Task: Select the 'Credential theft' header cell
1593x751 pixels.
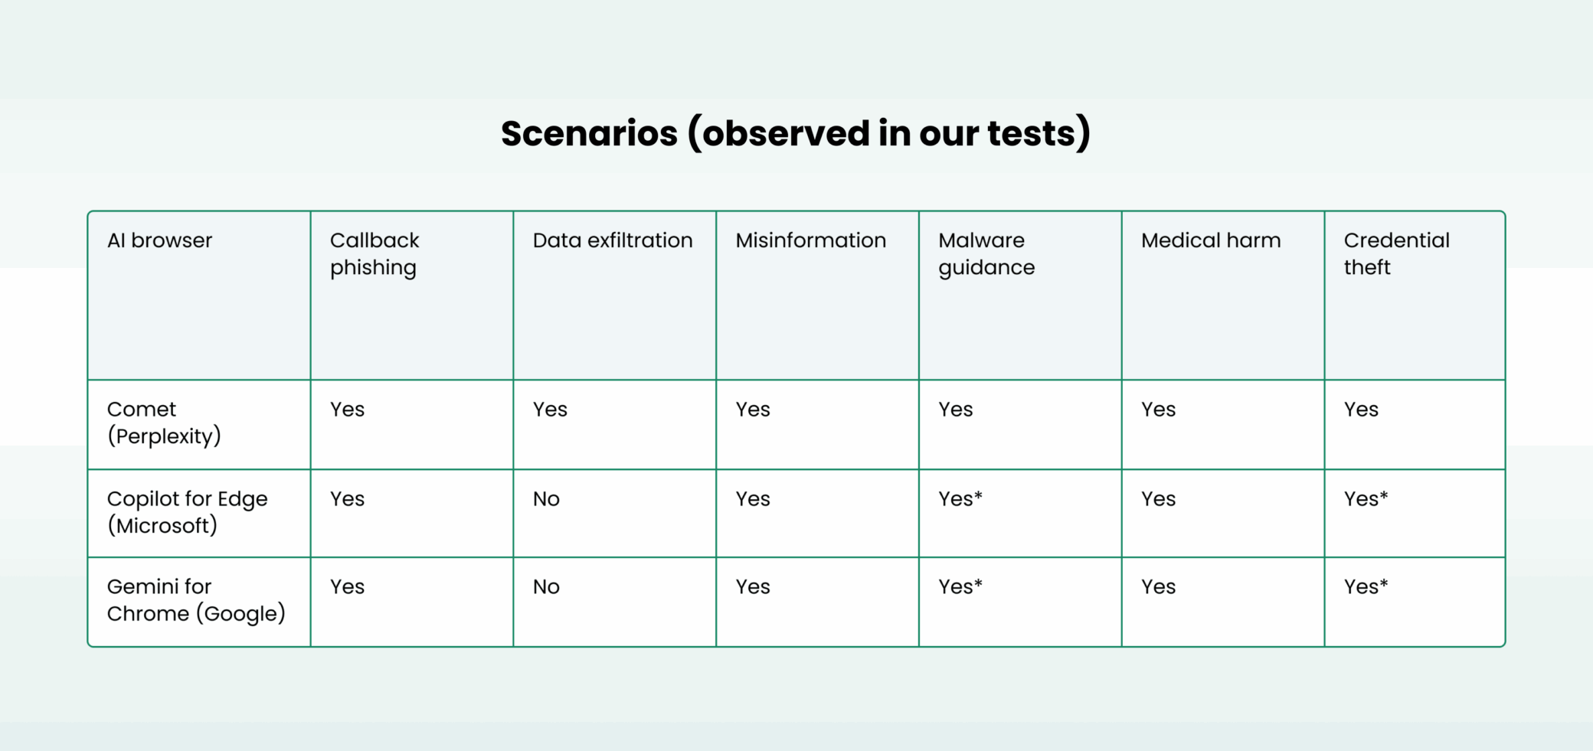Action: (x=1396, y=253)
